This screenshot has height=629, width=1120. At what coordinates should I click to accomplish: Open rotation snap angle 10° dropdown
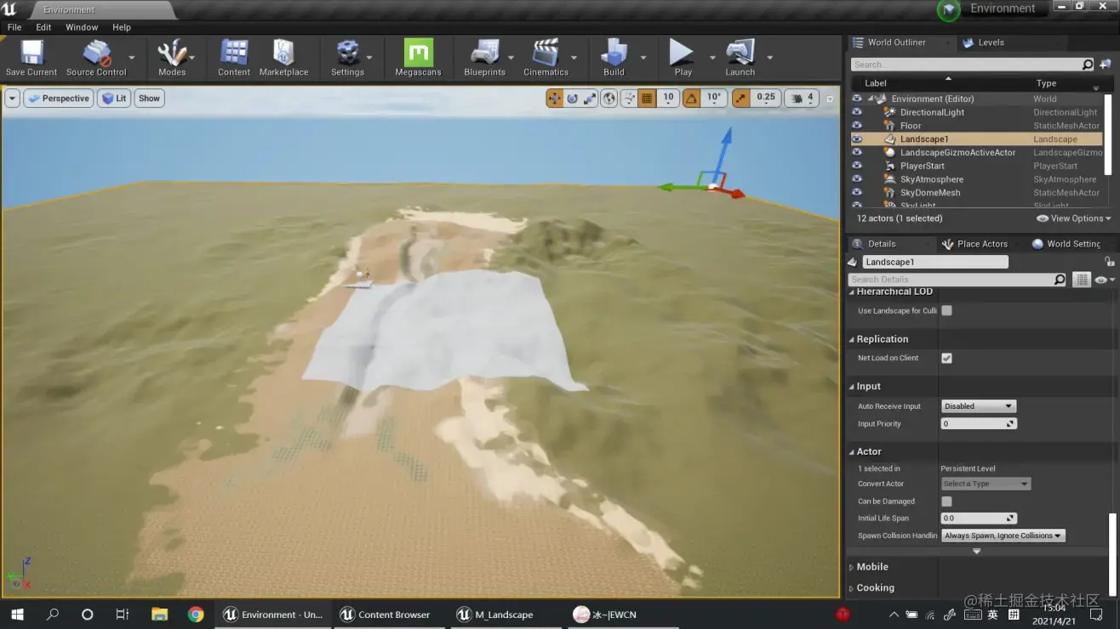(x=715, y=99)
